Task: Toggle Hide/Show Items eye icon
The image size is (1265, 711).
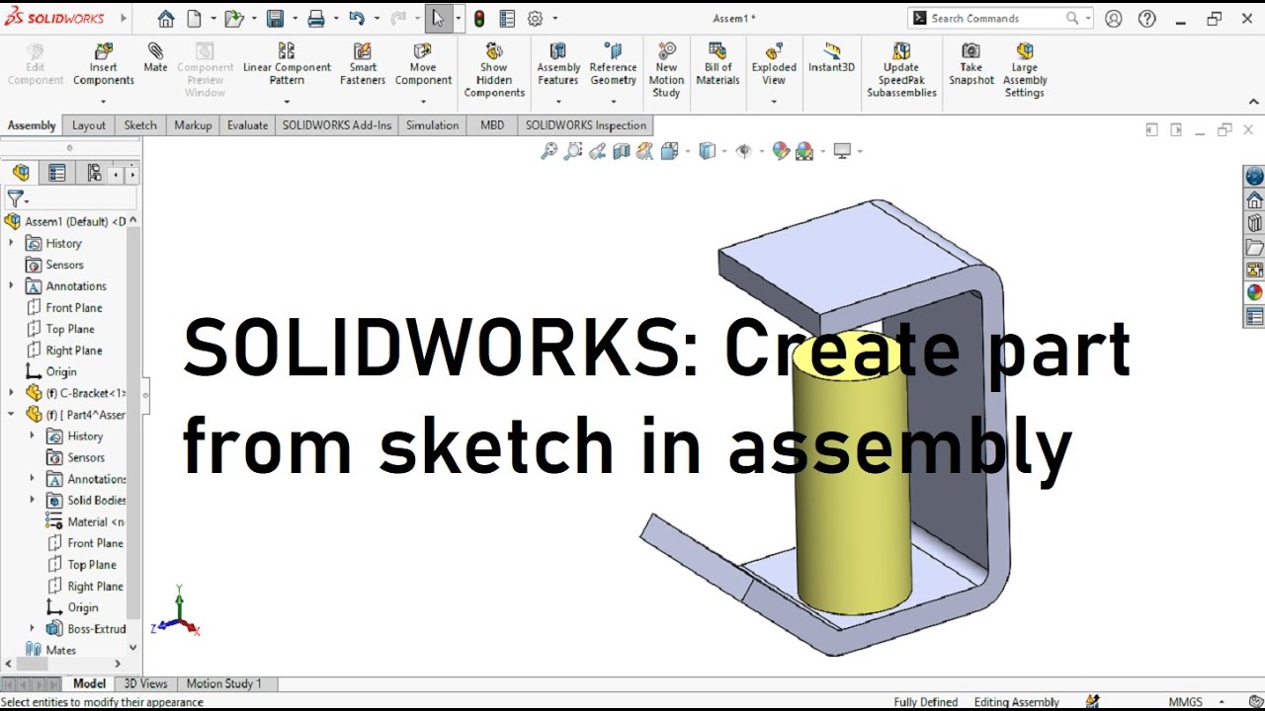Action: pos(743,151)
